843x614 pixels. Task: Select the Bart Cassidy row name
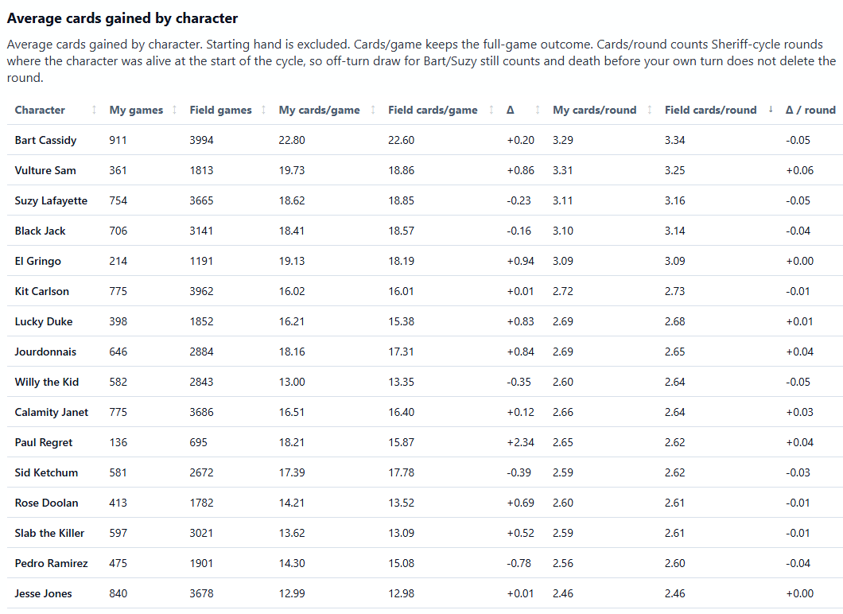(x=45, y=140)
